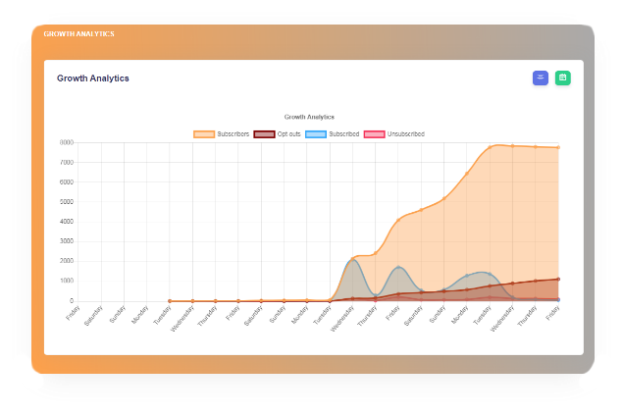Click the blue filter icon button
623x414 pixels.
pyautogui.click(x=540, y=78)
